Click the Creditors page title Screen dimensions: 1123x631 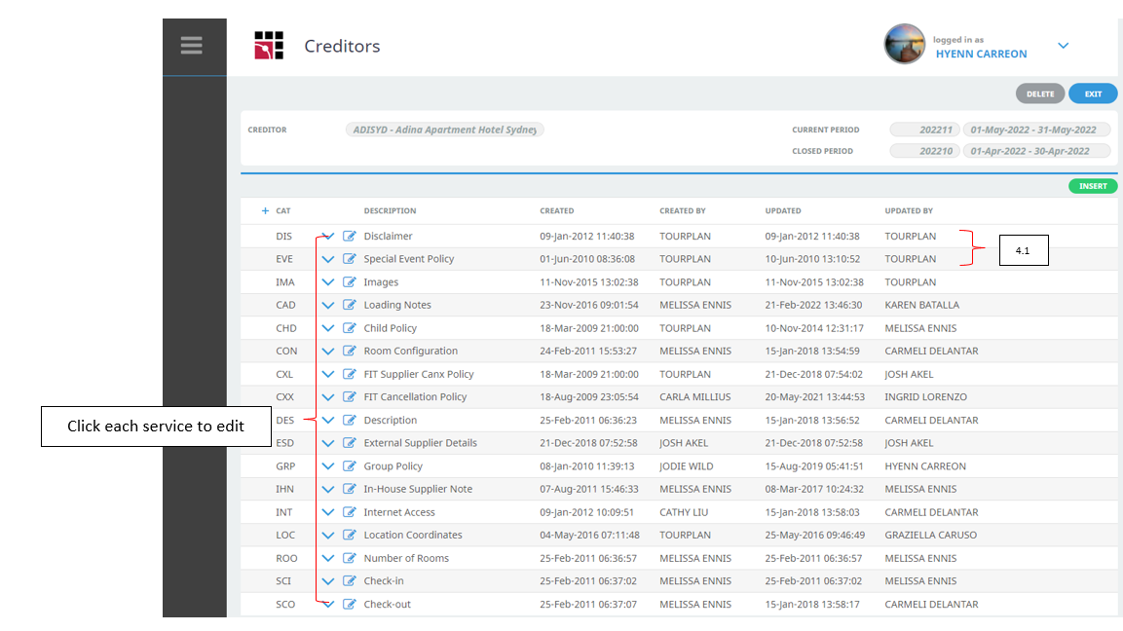coord(342,46)
